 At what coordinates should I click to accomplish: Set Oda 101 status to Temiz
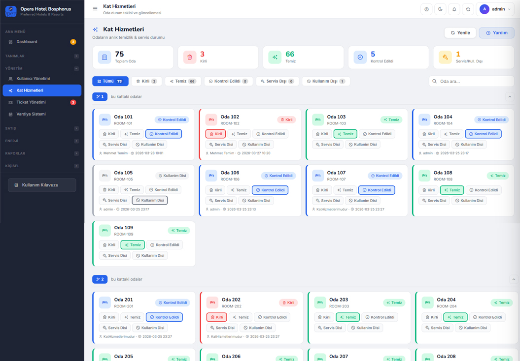[132, 134]
